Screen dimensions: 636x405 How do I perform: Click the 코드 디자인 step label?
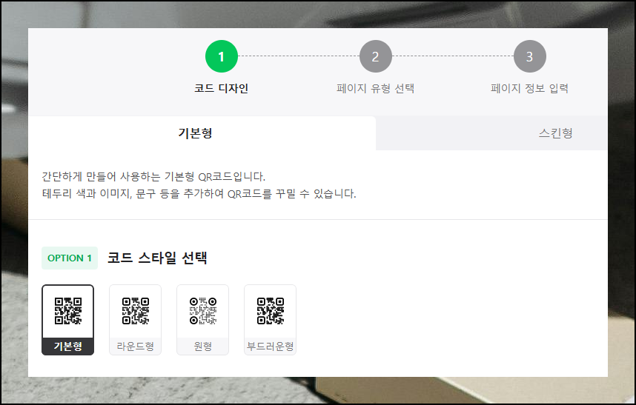pyautogui.click(x=222, y=88)
